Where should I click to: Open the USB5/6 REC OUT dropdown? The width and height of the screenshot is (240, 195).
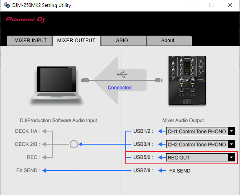coord(200,157)
